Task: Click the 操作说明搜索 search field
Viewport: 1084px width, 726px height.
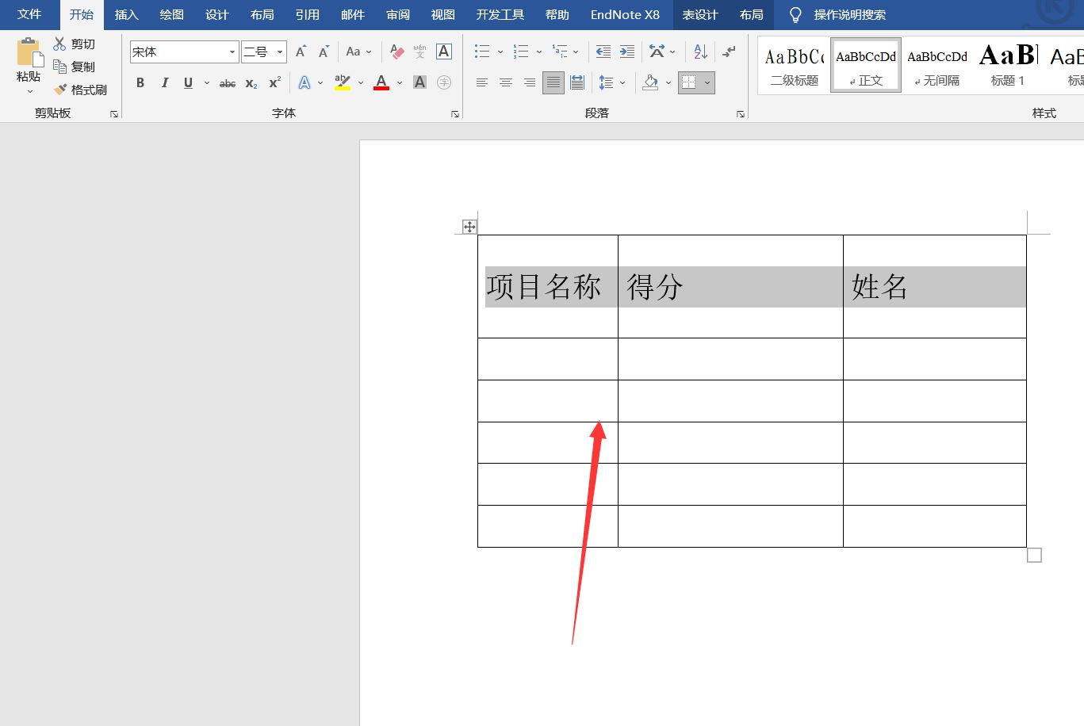Action: (849, 15)
